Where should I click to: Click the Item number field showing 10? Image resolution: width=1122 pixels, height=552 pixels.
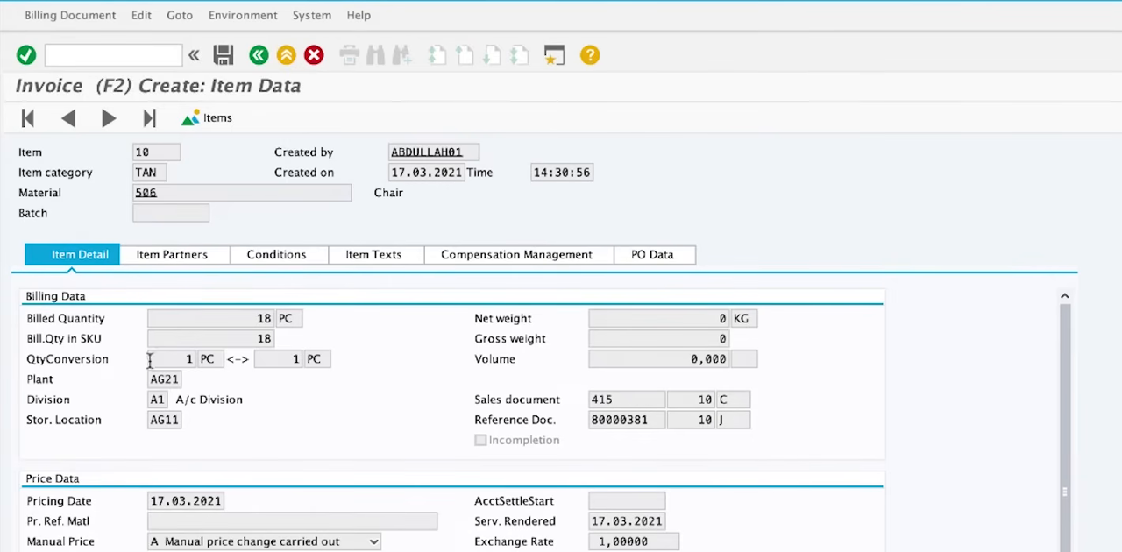click(156, 152)
